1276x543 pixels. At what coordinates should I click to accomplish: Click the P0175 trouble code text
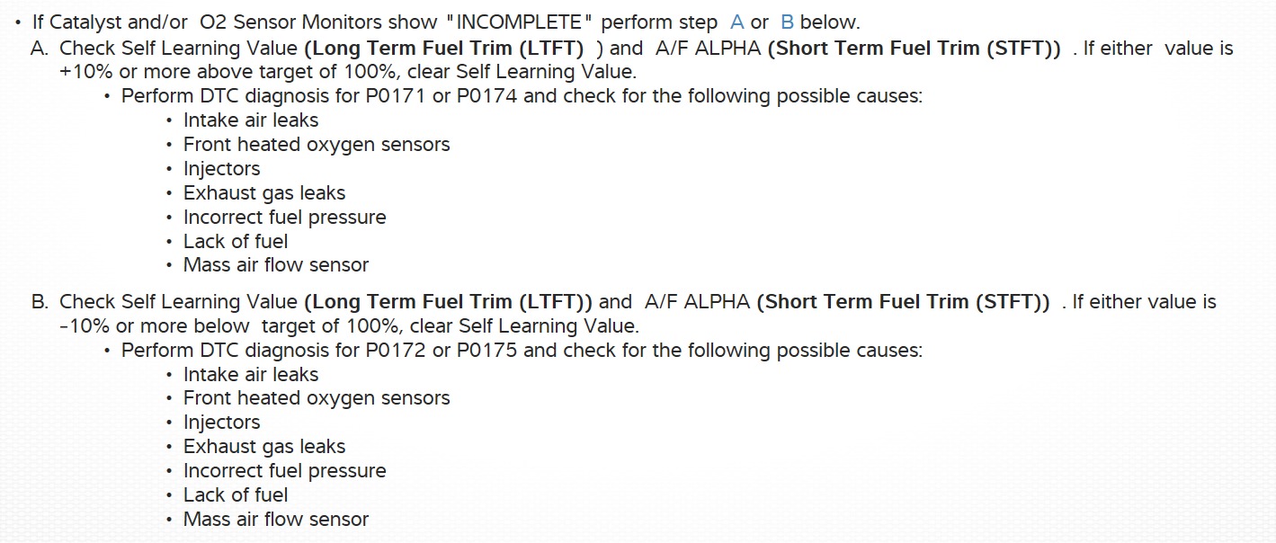coord(486,351)
